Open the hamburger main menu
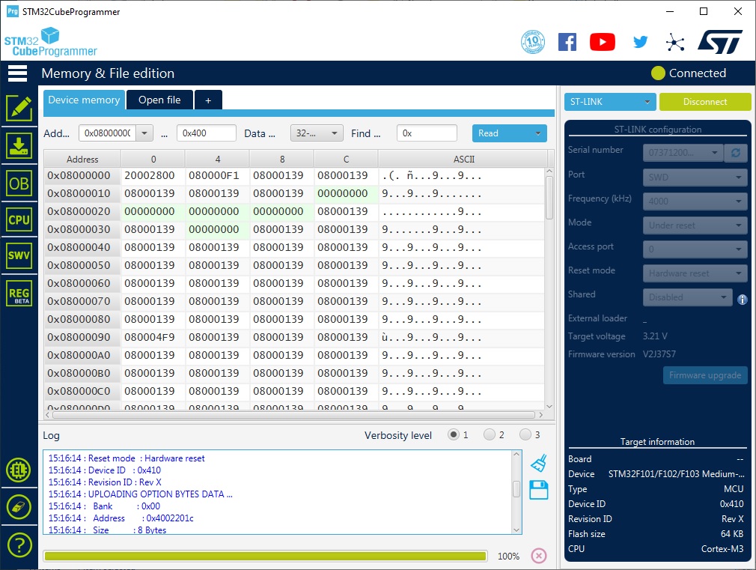The width and height of the screenshot is (756, 570). pyautogui.click(x=18, y=73)
